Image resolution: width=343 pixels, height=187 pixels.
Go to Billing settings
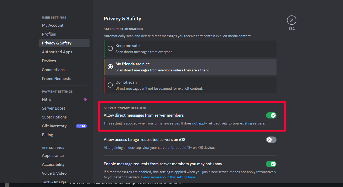coord(47,135)
